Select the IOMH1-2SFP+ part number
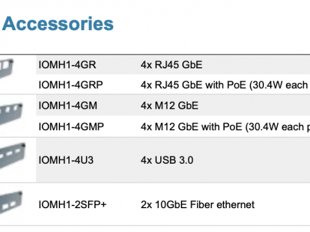 click(72, 204)
